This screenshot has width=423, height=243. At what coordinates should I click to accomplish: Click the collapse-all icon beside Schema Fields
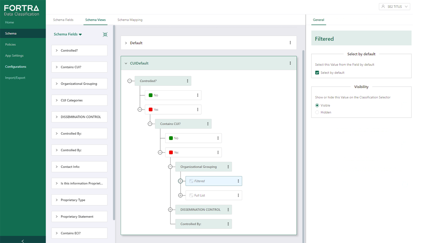click(x=105, y=34)
